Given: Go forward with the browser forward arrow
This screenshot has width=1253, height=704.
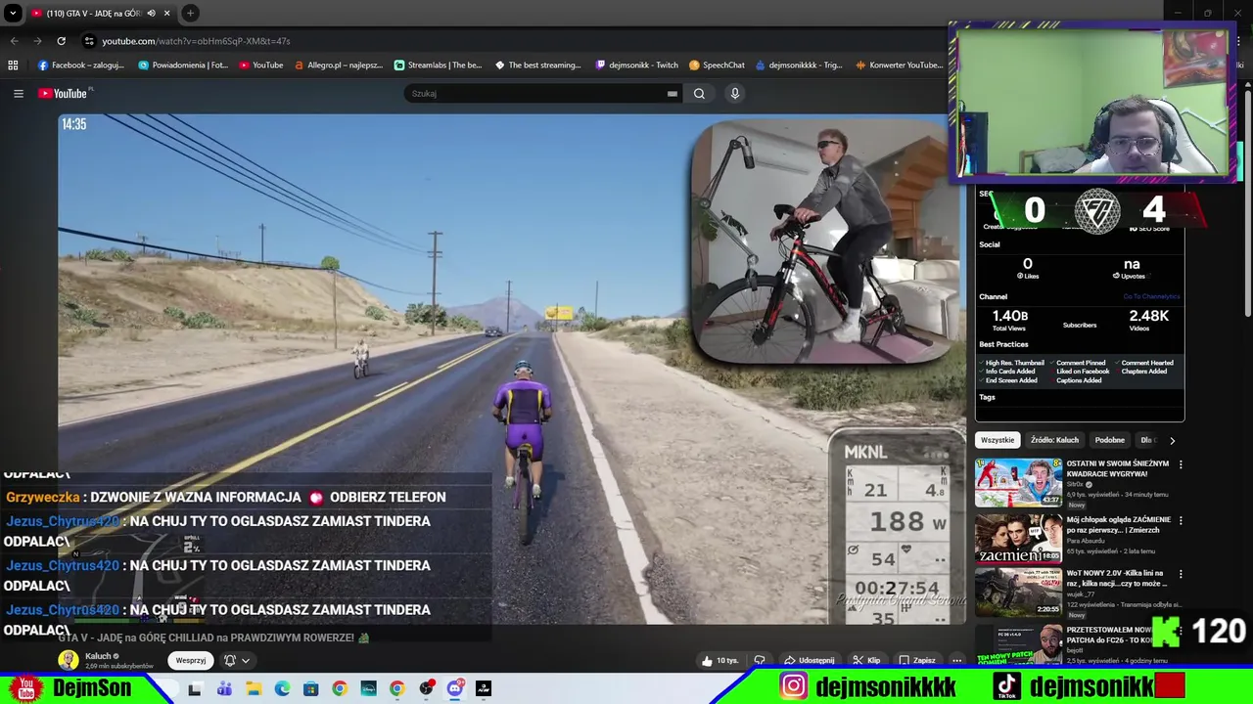Looking at the screenshot, I should tap(37, 41).
